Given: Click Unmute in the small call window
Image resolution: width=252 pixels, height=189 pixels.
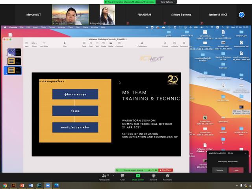Looking at the screenshot, I should (220, 170).
